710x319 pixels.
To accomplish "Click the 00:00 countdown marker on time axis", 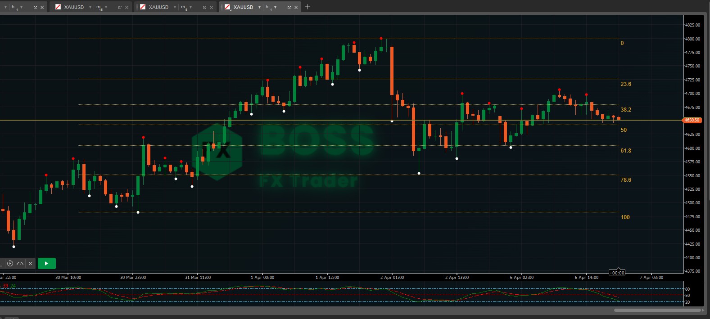I will [x=618, y=273].
